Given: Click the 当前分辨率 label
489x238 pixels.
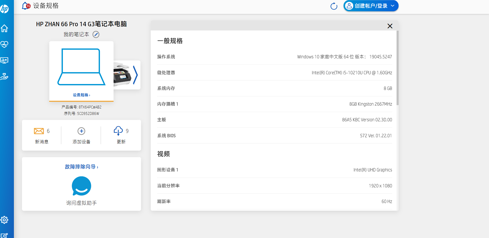Looking at the screenshot, I should (168, 186).
